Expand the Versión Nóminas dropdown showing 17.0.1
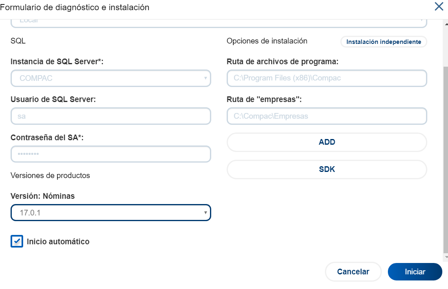This screenshot has width=448, height=289. pos(110,213)
